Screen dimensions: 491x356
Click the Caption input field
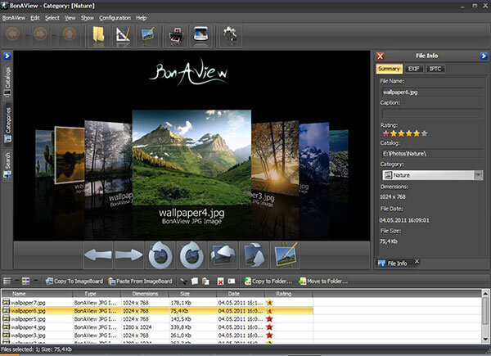tap(430, 114)
